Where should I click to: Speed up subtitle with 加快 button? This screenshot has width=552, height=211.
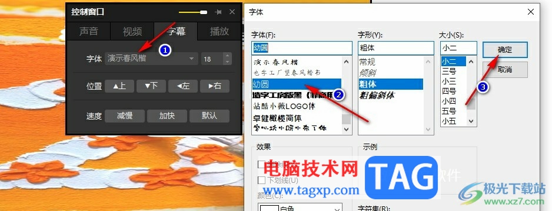[x=167, y=115]
